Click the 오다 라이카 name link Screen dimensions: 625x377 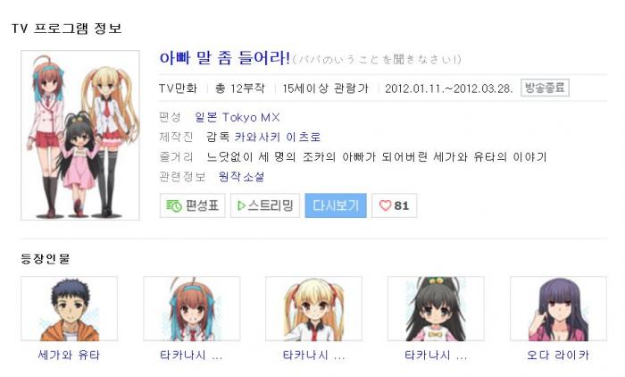click(x=558, y=355)
